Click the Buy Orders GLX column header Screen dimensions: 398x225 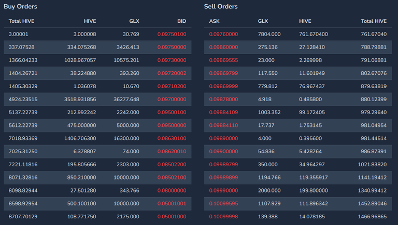tap(134, 21)
